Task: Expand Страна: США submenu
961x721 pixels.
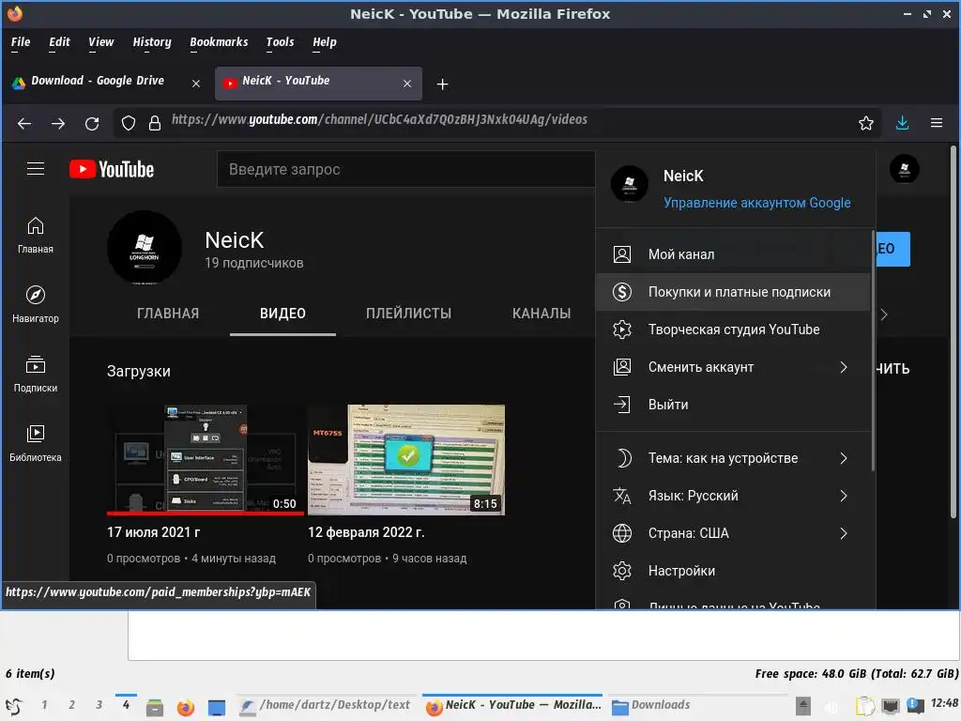Action: click(x=844, y=533)
